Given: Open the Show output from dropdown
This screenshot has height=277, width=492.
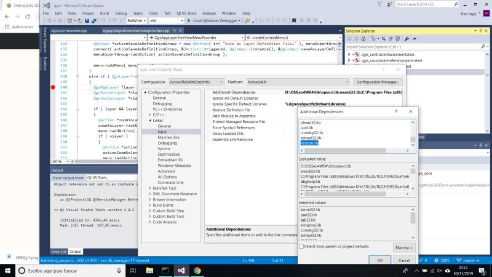Looking at the screenshot, I should pyautogui.click(x=112, y=178).
